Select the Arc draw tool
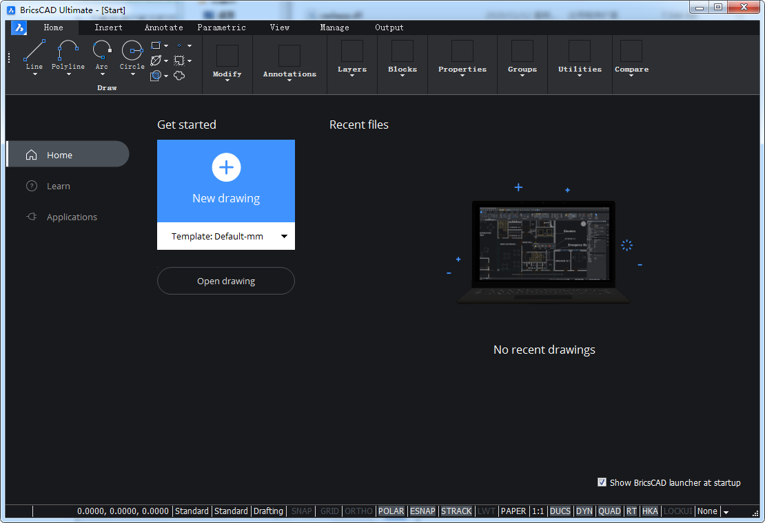 (x=101, y=52)
